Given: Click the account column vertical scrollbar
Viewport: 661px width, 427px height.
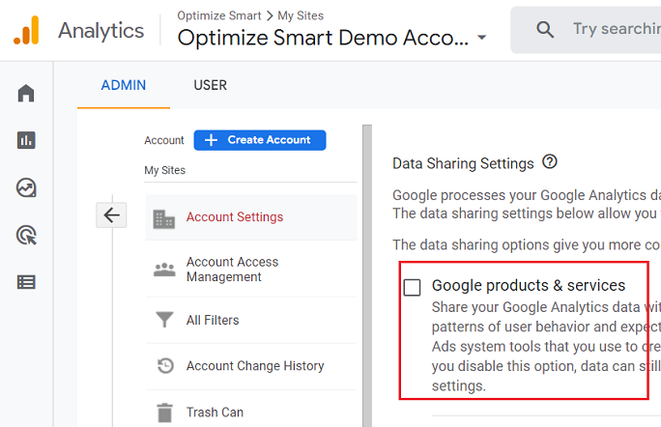Looking at the screenshot, I should pos(367,275).
